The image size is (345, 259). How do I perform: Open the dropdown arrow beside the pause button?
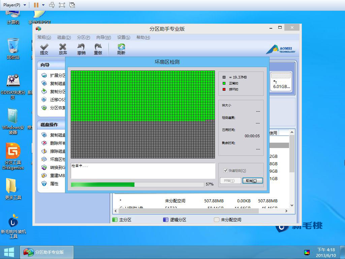(x=43, y=5)
